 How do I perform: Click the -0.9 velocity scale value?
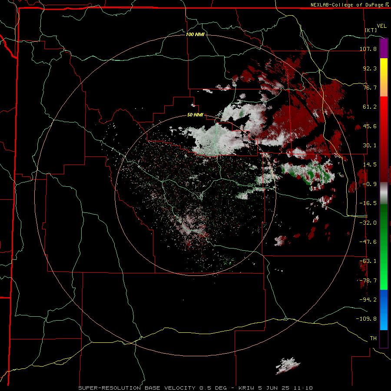tap(370, 184)
